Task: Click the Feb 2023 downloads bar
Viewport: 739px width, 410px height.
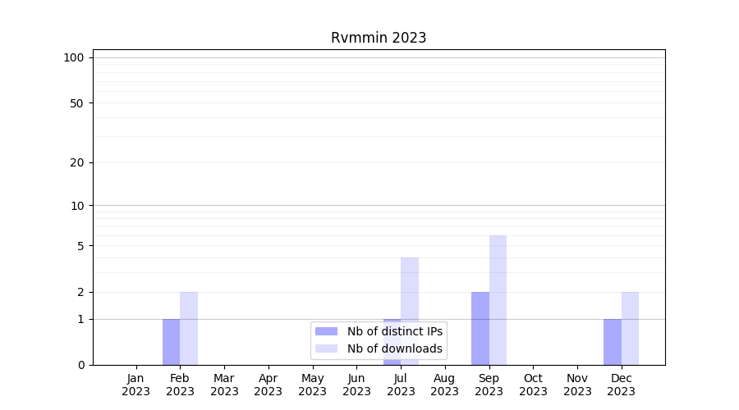Action: tap(189, 328)
